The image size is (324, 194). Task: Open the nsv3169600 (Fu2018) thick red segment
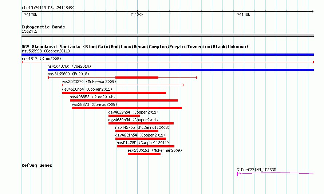(x=137, y=78)
